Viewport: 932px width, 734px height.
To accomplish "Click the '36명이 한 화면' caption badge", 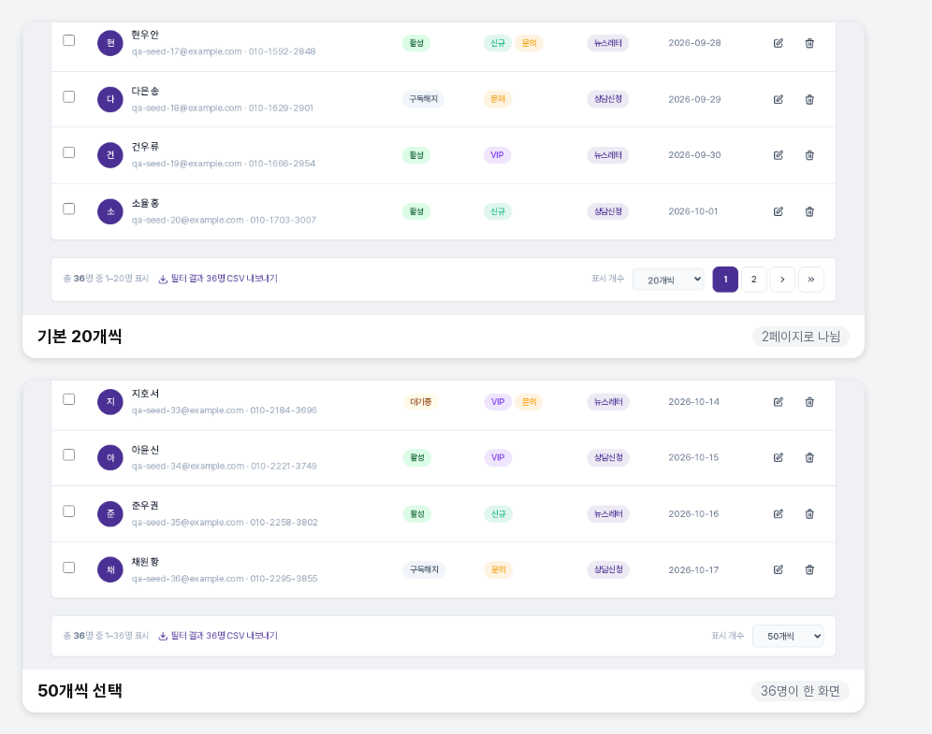I will click(800, 691).
